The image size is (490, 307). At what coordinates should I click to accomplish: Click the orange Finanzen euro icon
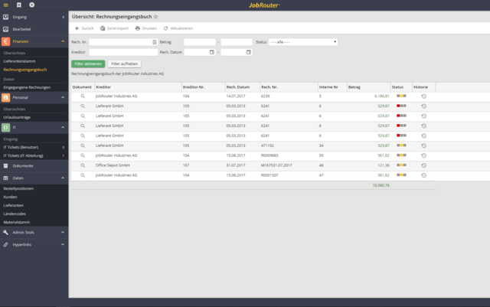pyautogui.click(x=5, y=41)
